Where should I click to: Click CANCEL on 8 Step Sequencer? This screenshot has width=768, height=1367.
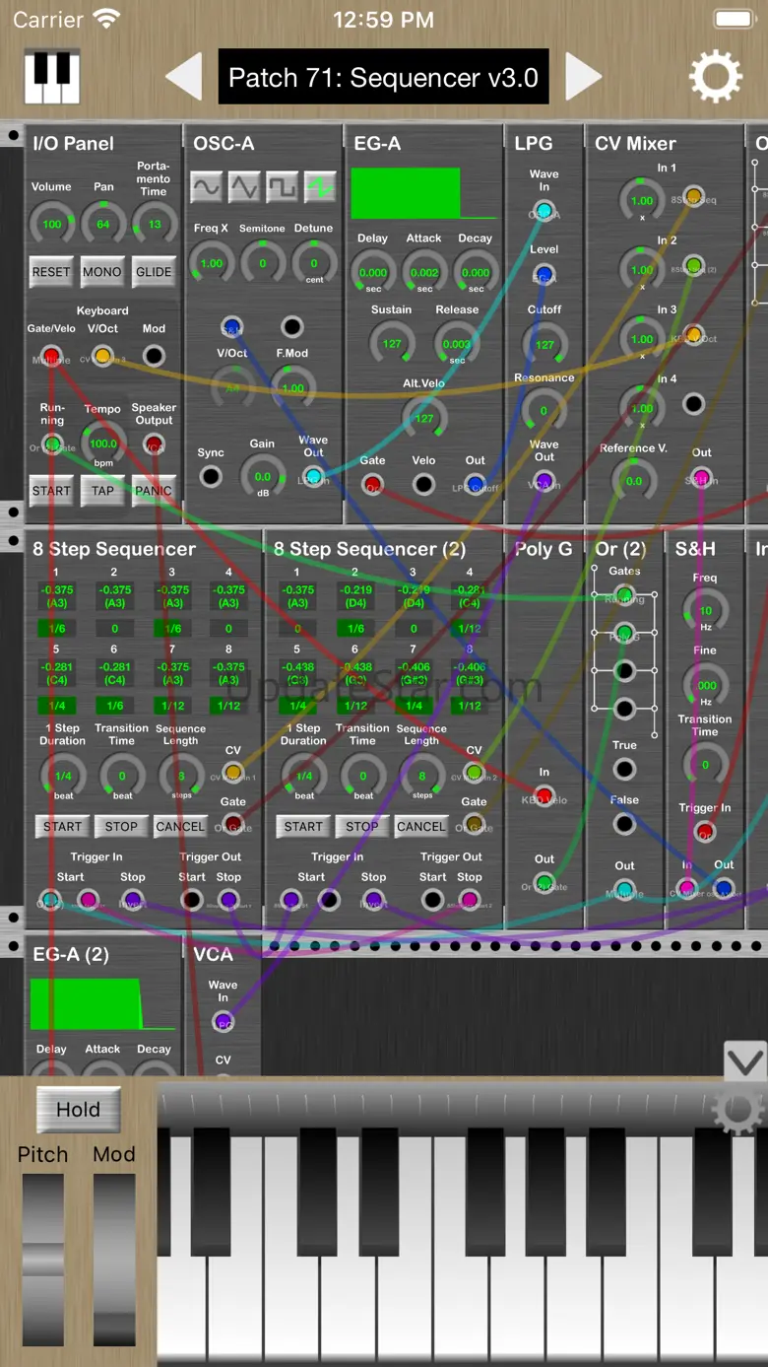click(x=180, y=827)
